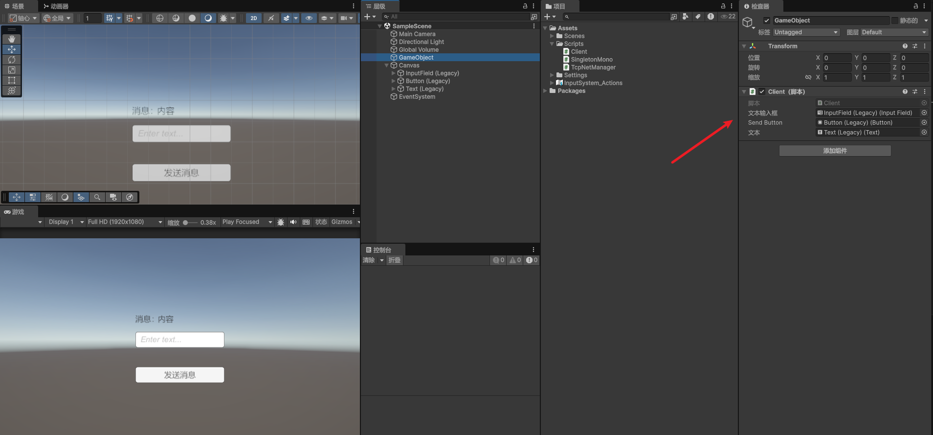
Task: Click the magnifier search overlay icon
Action: tap(97, 197)
